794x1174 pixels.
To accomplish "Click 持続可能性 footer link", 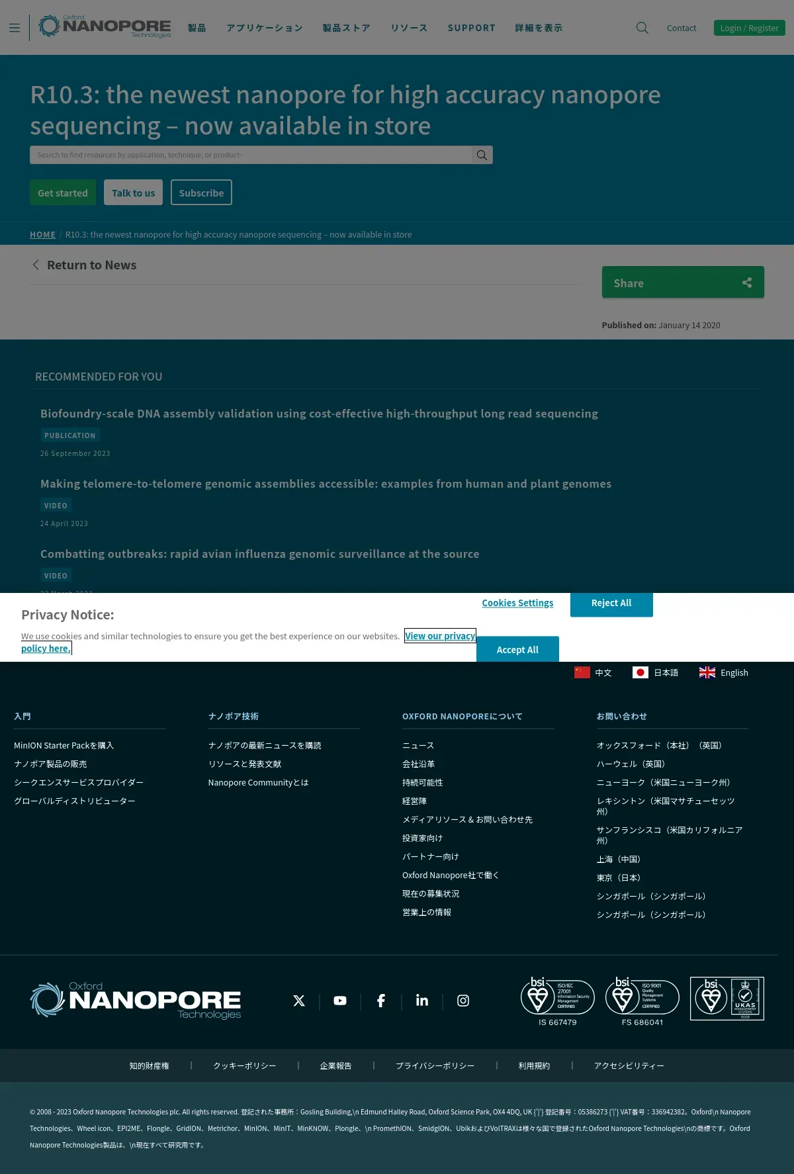I will pyautogui.click(x=422, y=782).
